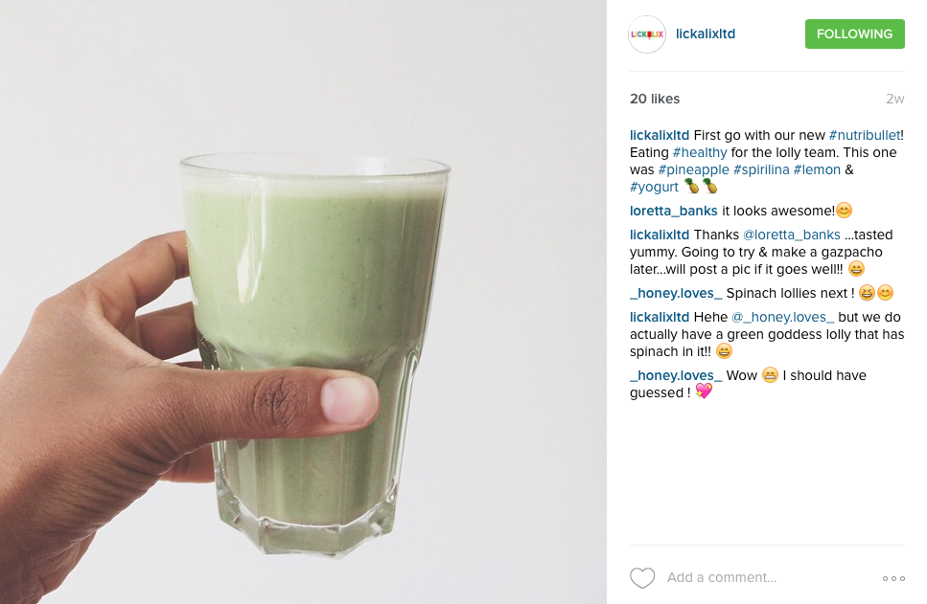This screenshot has height=604, width=927.
Task: Open the #healthy hashtag
Action: coord(700,152)
